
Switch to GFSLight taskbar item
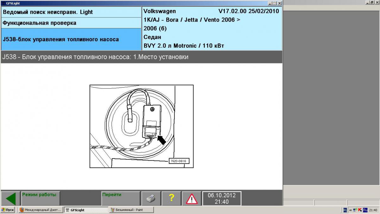pyautogui.click(x=86, y=210)
